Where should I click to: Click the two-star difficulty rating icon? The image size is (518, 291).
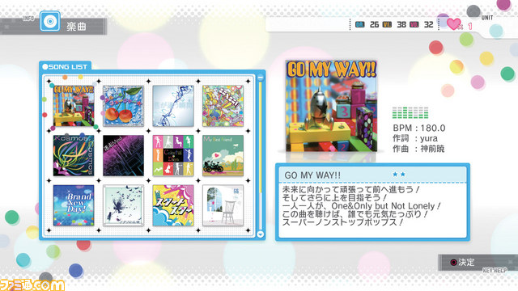(x=399, y=175)
